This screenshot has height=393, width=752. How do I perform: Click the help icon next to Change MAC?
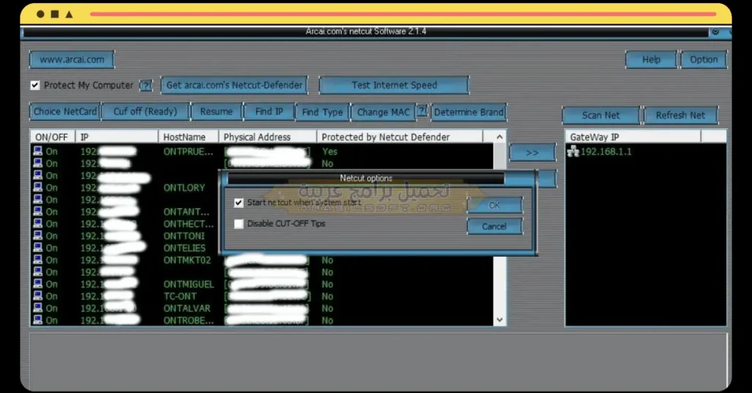tap(422, 111)
